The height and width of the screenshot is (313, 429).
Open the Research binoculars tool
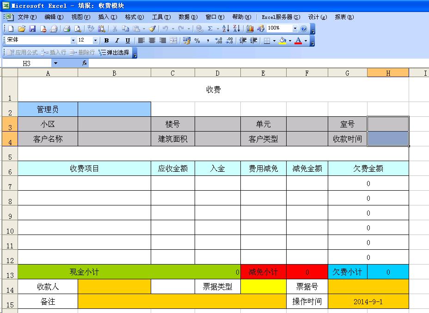102,29
